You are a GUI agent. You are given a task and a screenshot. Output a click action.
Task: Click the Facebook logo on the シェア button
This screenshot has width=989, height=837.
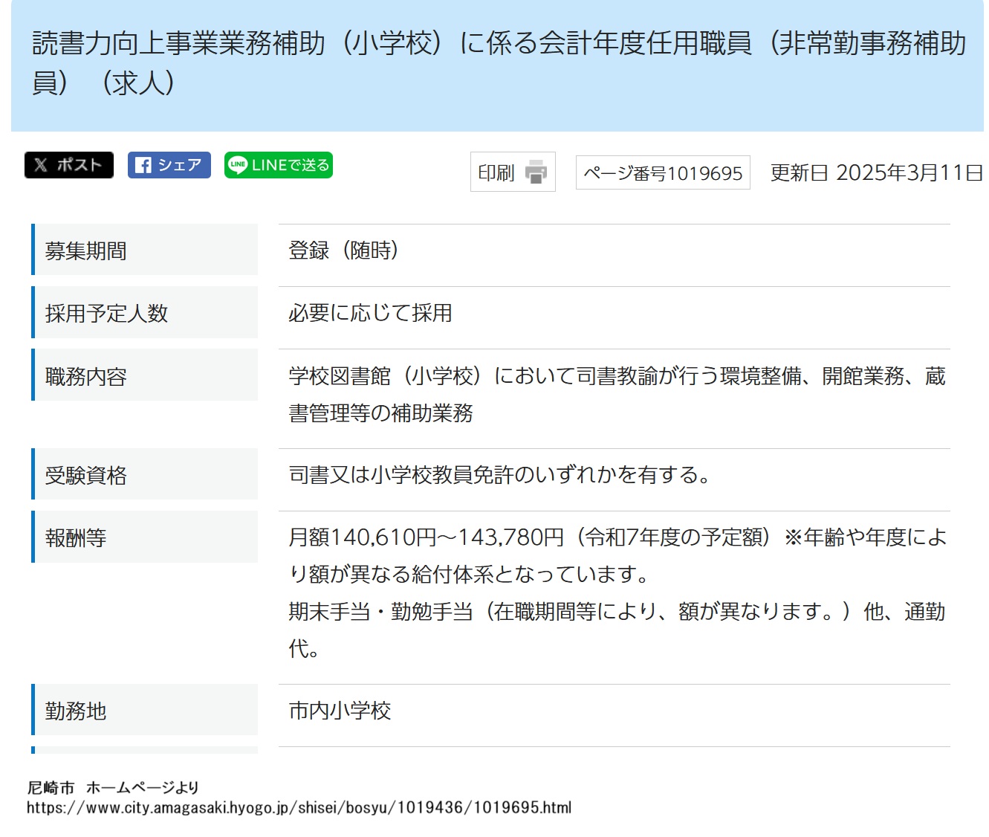(143, 165)
